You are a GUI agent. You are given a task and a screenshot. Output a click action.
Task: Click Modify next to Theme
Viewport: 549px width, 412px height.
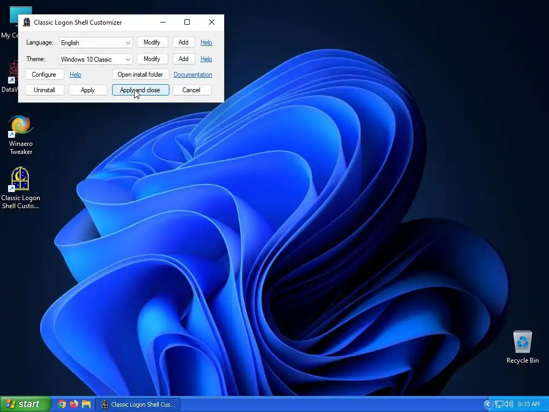pyautogui.click(x=152, y=59)
